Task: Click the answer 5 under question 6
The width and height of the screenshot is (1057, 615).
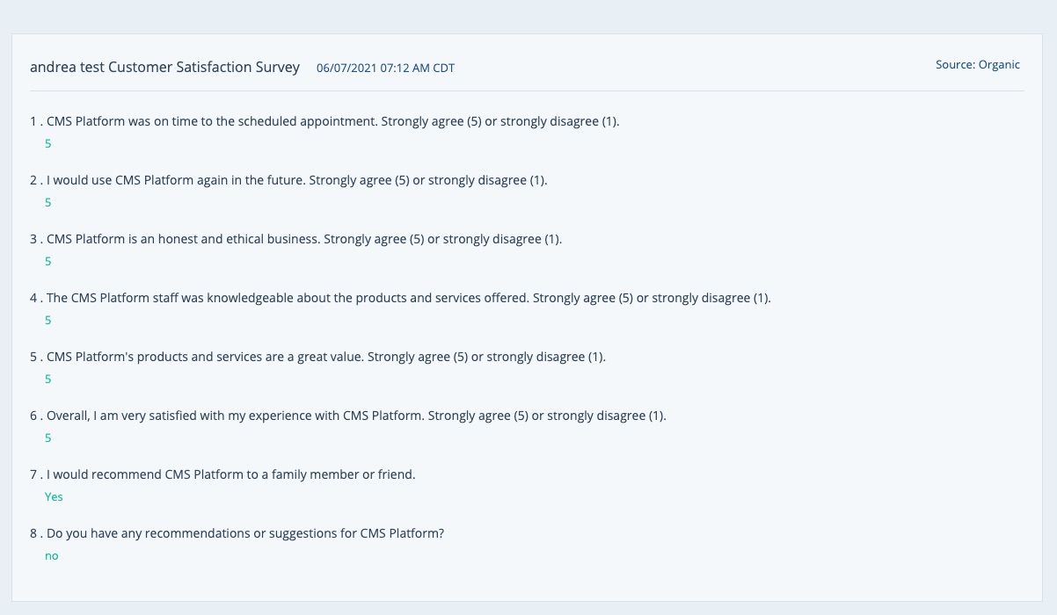Action: click(48, 438)
